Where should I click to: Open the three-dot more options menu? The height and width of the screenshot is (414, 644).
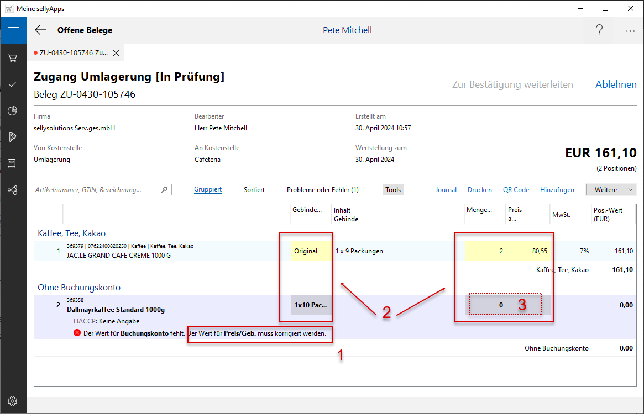pyautogui.click(x=630, y=31)
